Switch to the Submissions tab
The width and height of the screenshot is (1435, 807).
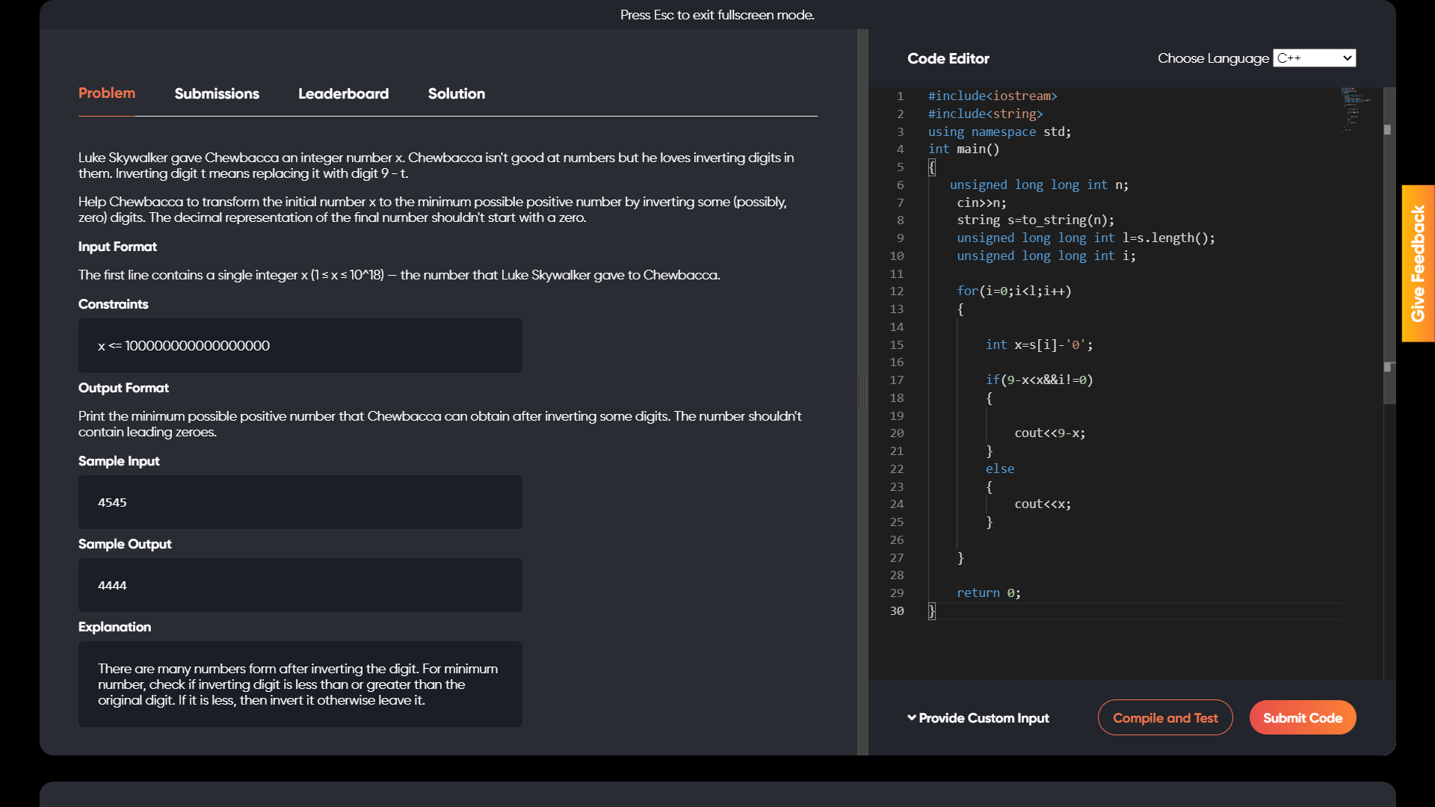point(217,93)
